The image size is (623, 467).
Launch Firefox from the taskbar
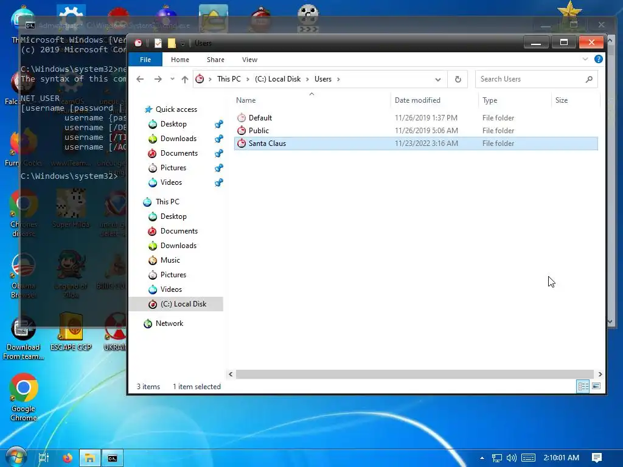click(68, 458)
